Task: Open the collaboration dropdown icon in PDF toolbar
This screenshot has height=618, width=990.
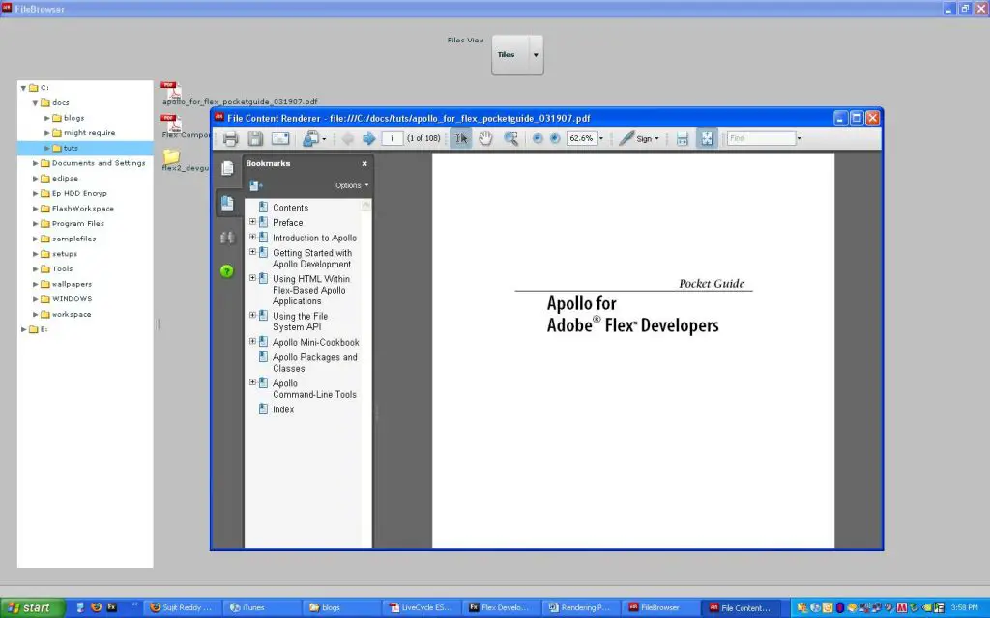Action: (314, 139)
